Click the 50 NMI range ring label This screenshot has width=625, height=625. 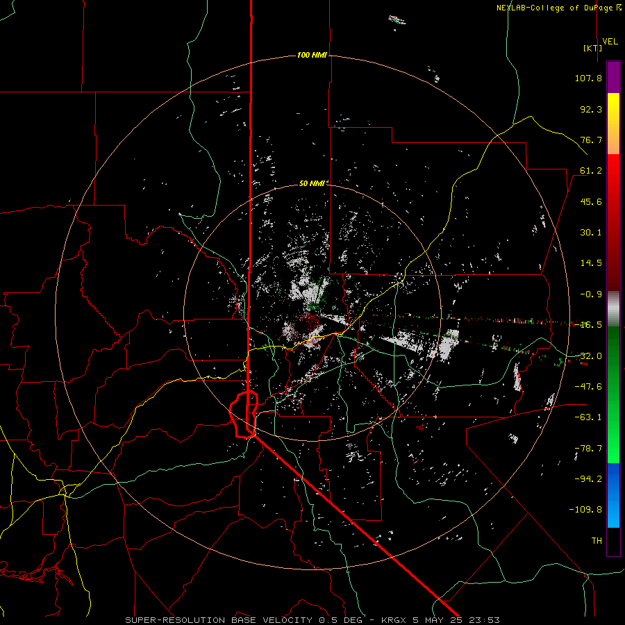(312, 183)
